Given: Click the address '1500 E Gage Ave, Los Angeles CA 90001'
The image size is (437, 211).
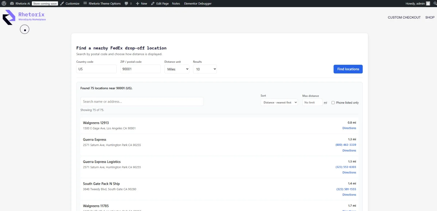Looking at the screenshot, I should click(109, 128).
